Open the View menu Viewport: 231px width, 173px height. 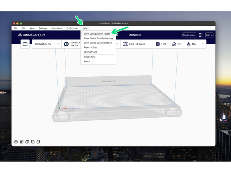tap(32, 28)
